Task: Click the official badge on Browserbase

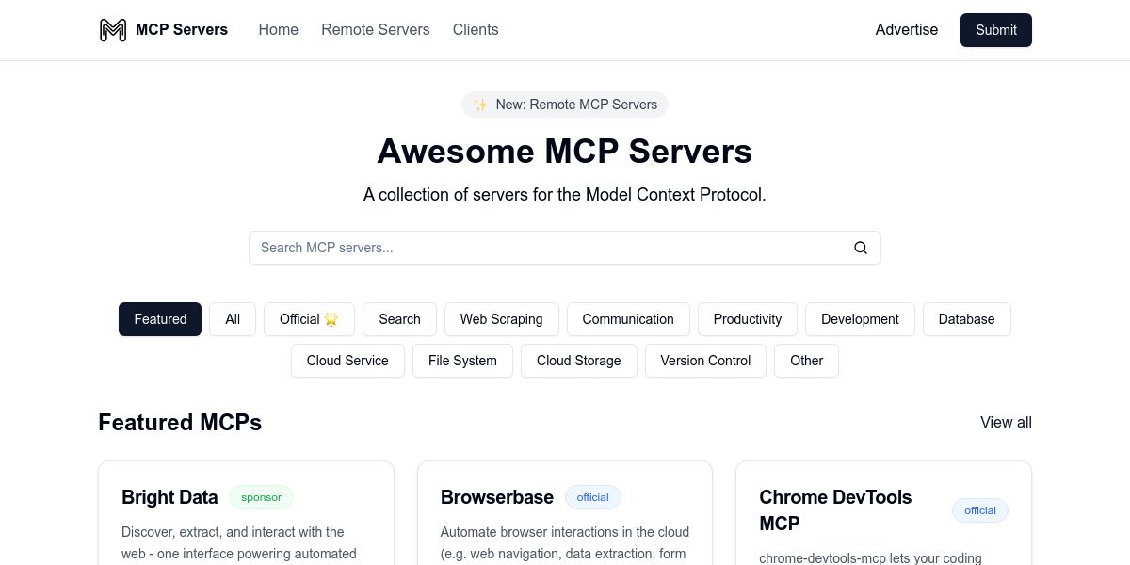Action: [593, 497]
